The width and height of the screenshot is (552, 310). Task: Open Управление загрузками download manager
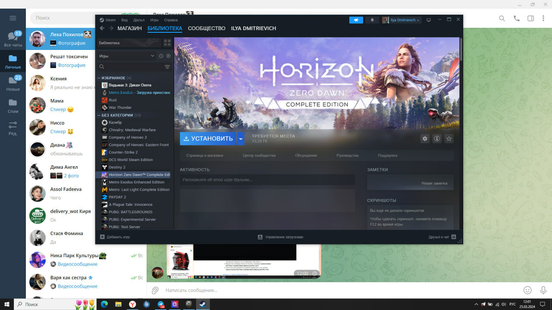pyautogui.click(x=280, y=237)
